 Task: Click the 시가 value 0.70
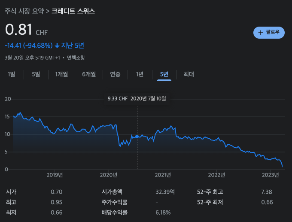point(57,192)
